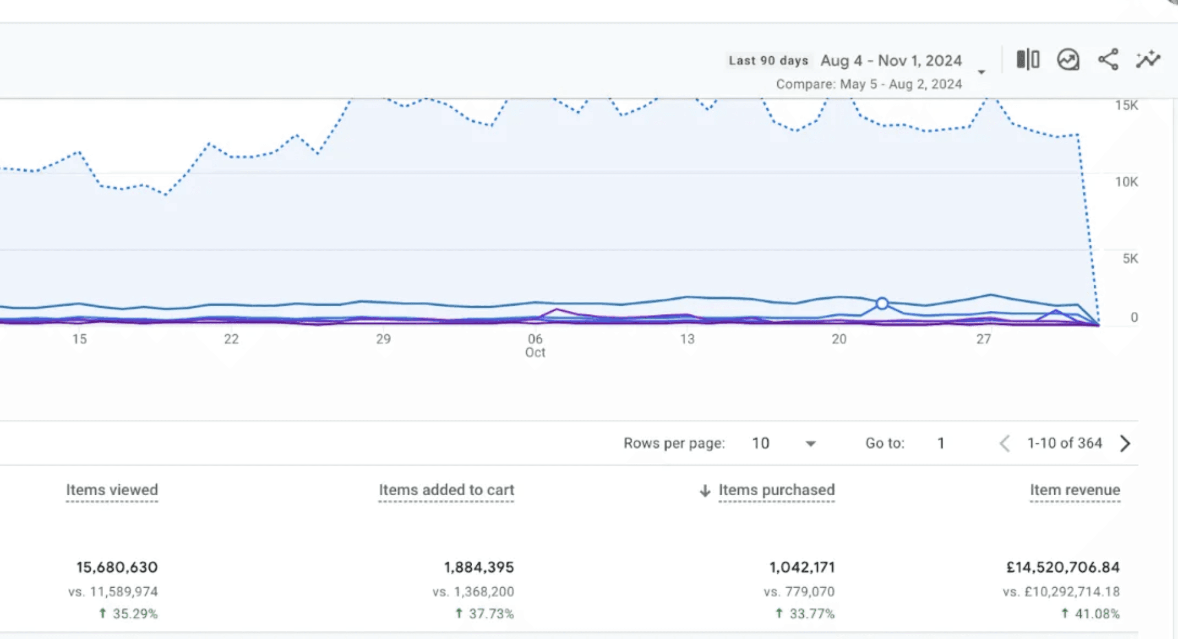Sort by Items added to cart column

coord(446,490)
